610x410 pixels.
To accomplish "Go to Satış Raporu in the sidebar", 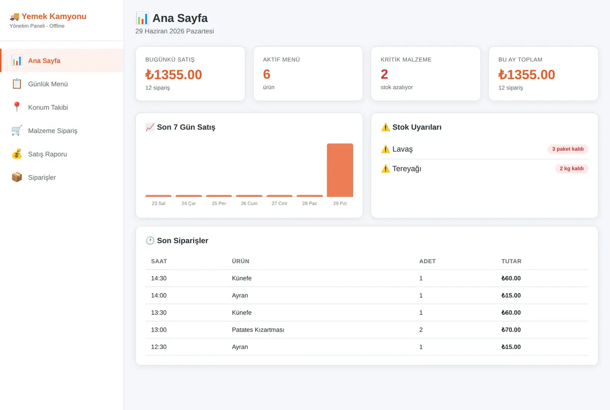I will [62, 154].
